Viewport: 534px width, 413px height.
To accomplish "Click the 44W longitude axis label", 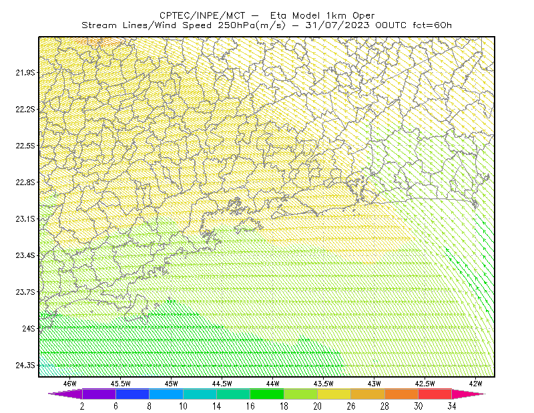I will (x=273, y=384).
